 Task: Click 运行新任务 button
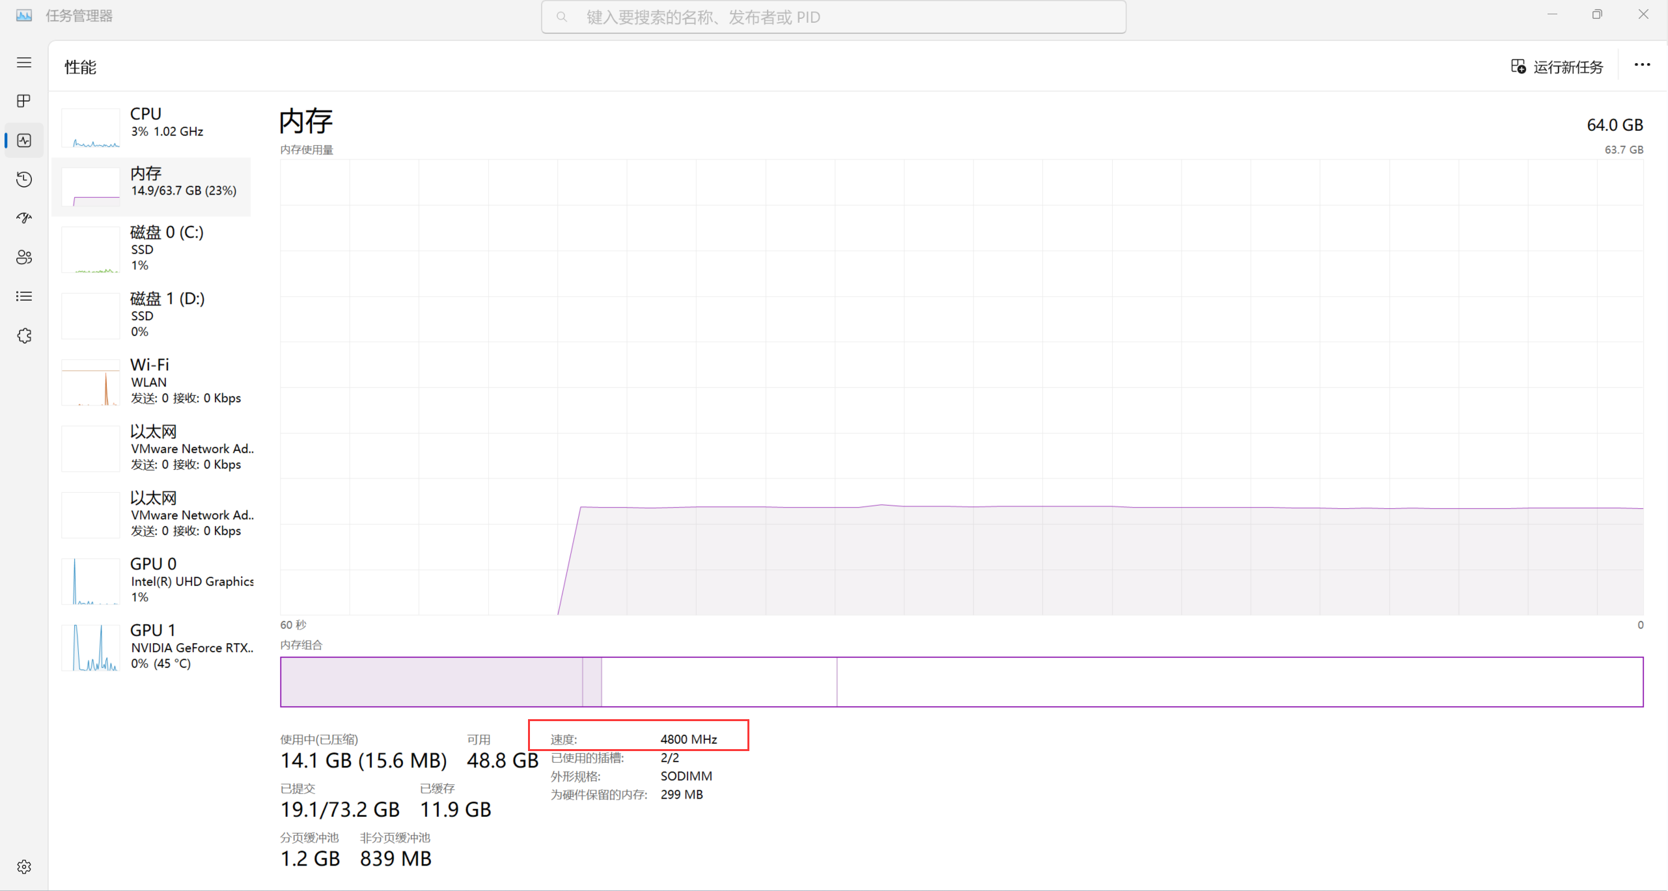coord(1557,66)
